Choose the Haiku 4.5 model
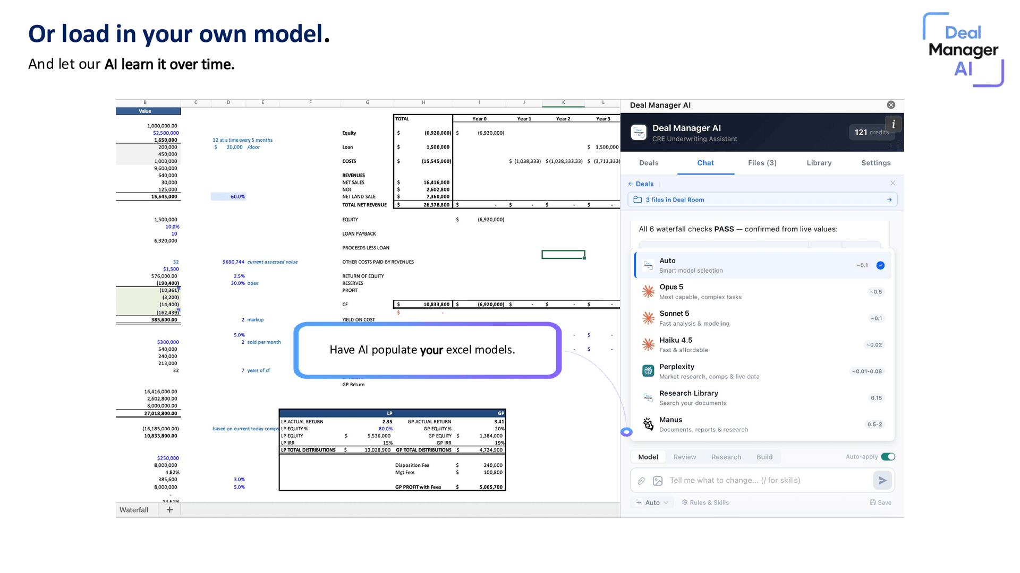This screenshot has height=573, width=1020. tap(762, 345)
